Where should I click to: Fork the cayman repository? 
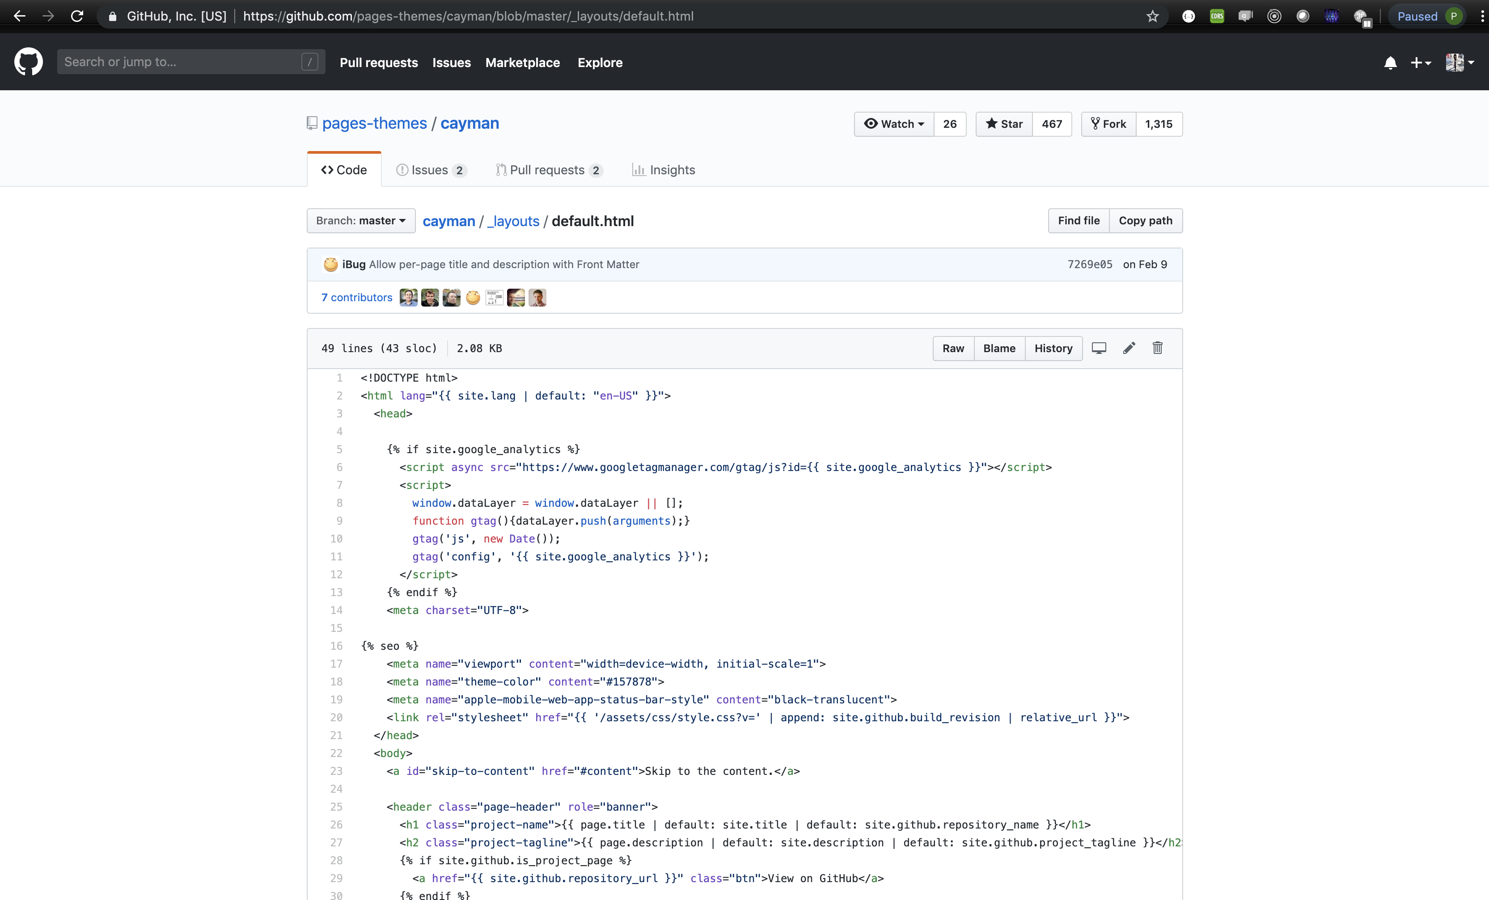(x=1108, y=124)
